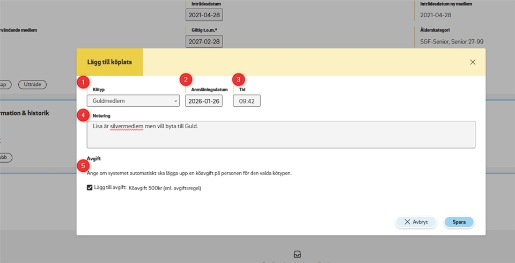Click the Lägg till köplats title tab
The image size is (515, 263).
pos(109,62)
